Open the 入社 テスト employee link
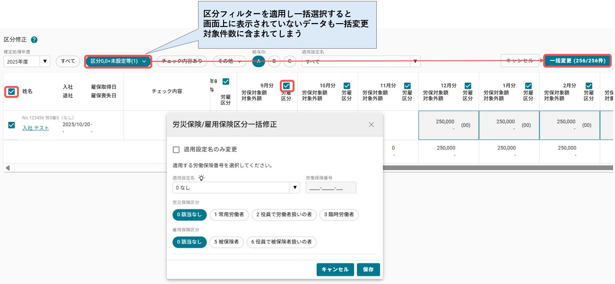Image resolution: width=615 pixels, height=284 pixels. 35,128
